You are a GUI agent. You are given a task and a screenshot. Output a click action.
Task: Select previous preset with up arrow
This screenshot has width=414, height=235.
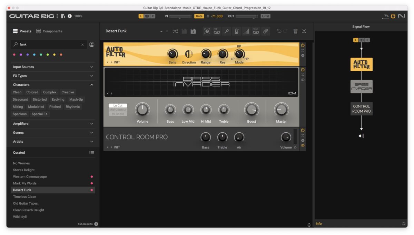click(162, 31)
